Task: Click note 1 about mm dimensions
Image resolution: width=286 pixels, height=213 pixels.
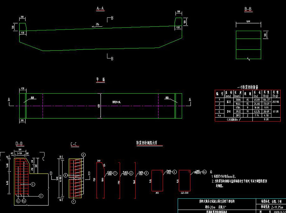Action: (x=224, y=176)
